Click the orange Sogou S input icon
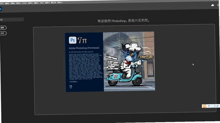This screenshot has width=220, height=123. click(x=204, y=106)
